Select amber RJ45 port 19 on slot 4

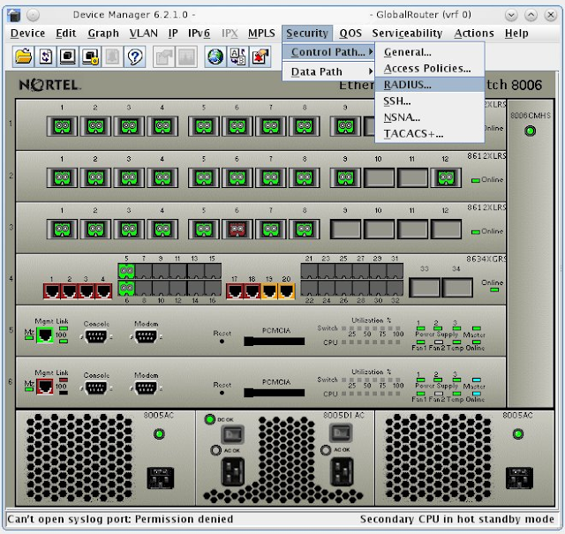[269, 291]
